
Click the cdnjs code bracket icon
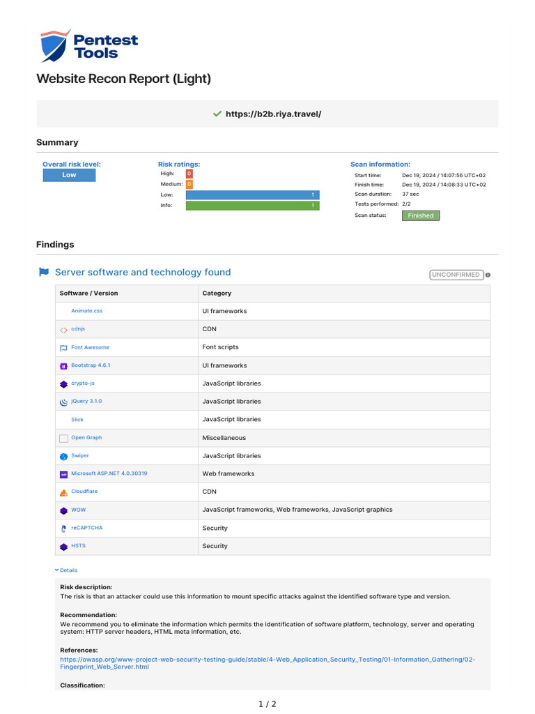click(63, 330)
